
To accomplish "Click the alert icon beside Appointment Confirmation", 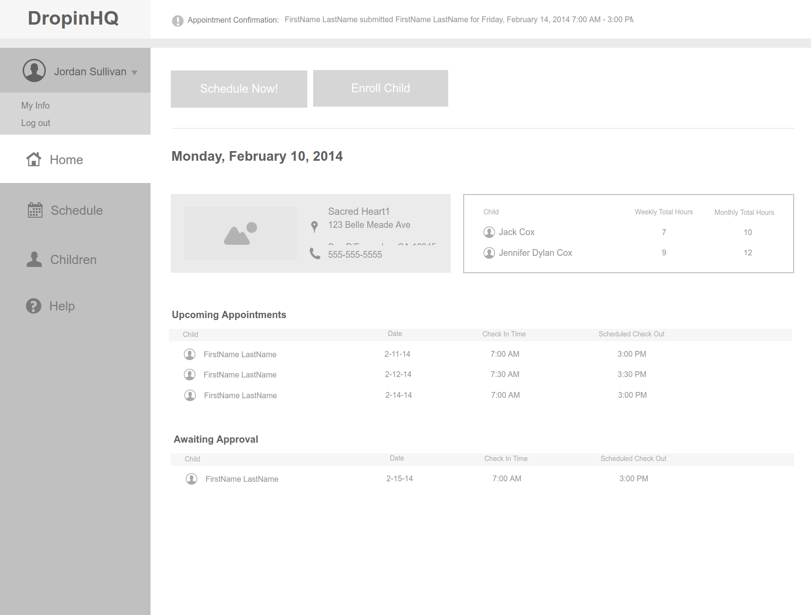I will 178,21.
